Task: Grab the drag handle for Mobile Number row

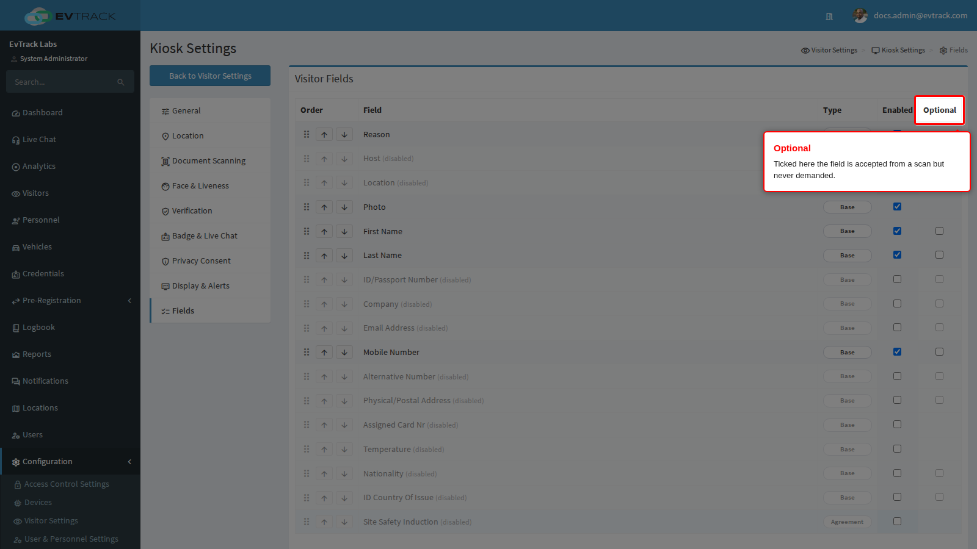Action: pyautogui.click(x=307, y=353)
